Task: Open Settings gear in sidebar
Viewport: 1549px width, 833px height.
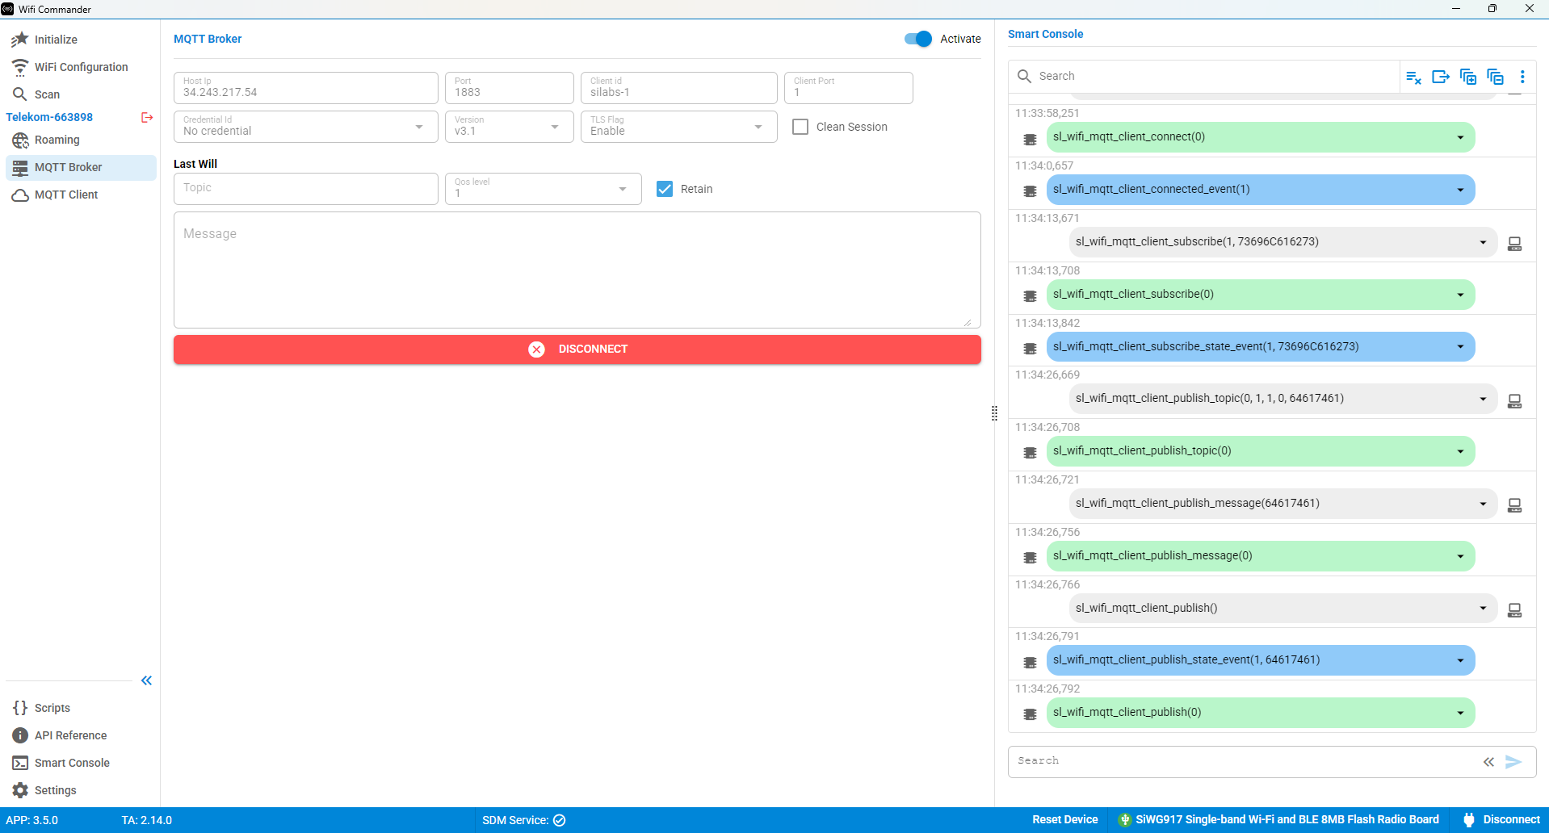Action: [x=20, y=790]
